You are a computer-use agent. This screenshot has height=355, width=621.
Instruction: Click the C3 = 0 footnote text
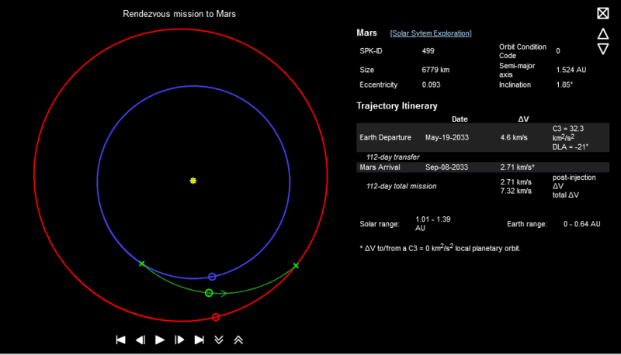tap(440, 248)
